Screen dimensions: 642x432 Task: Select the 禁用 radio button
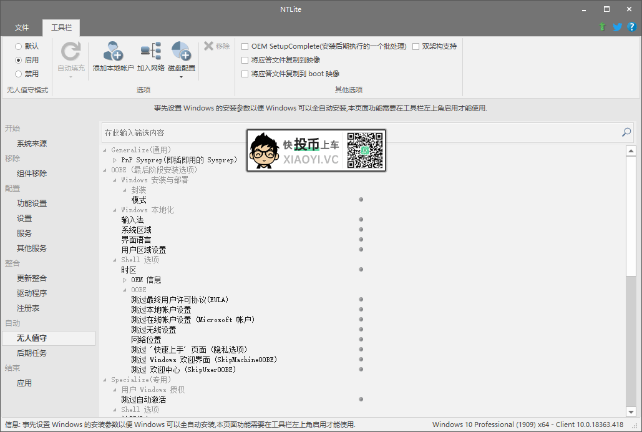click(x=19, y=74)
